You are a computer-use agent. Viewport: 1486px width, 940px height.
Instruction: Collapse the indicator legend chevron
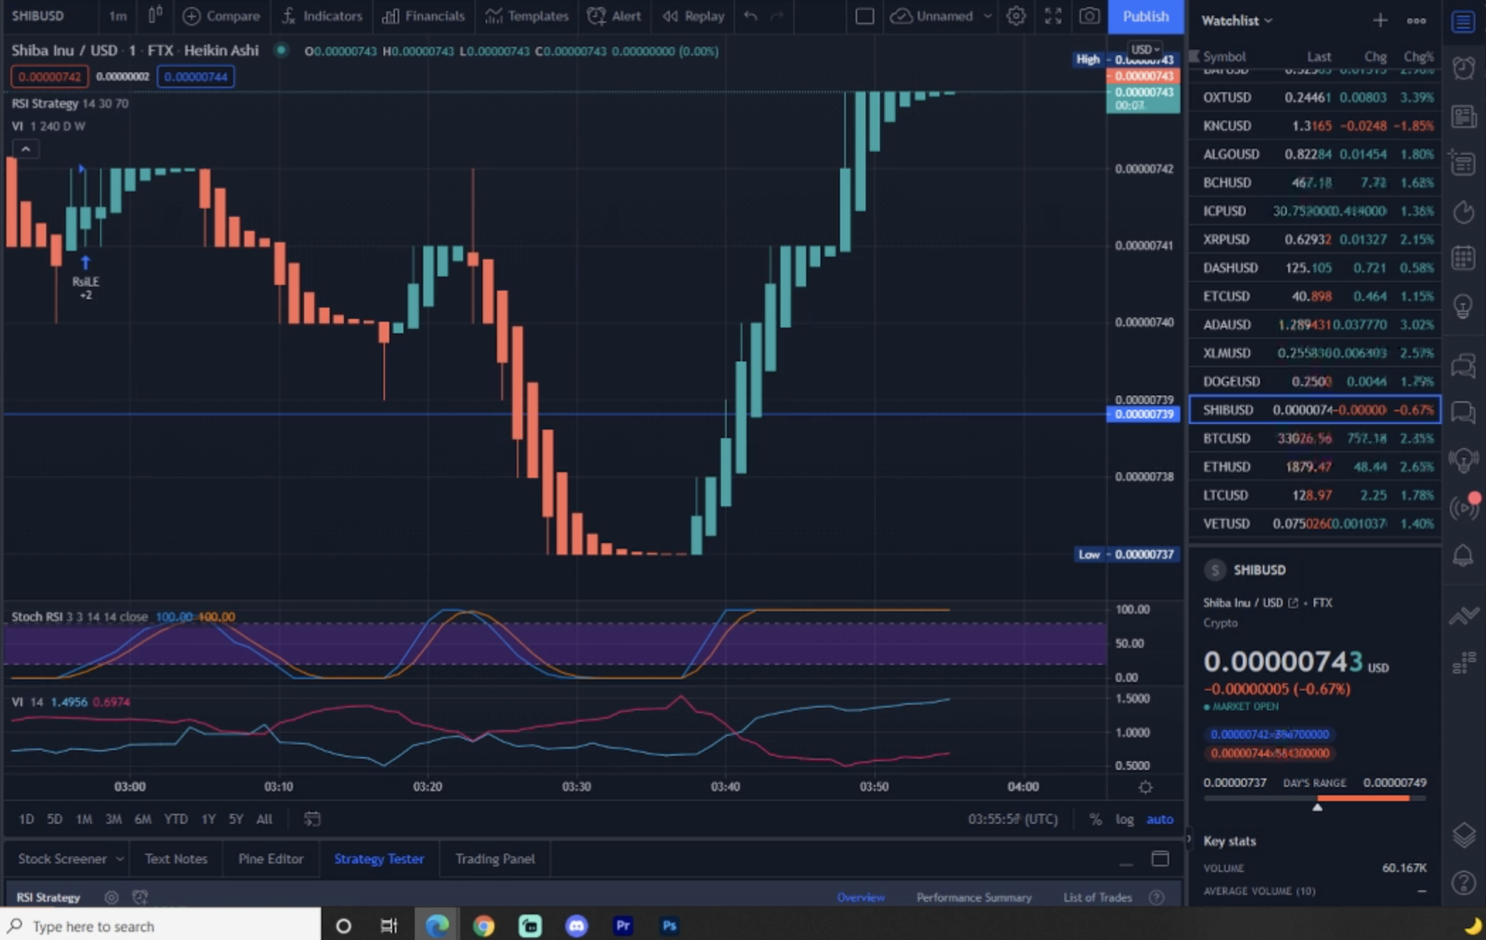(26, 149)
